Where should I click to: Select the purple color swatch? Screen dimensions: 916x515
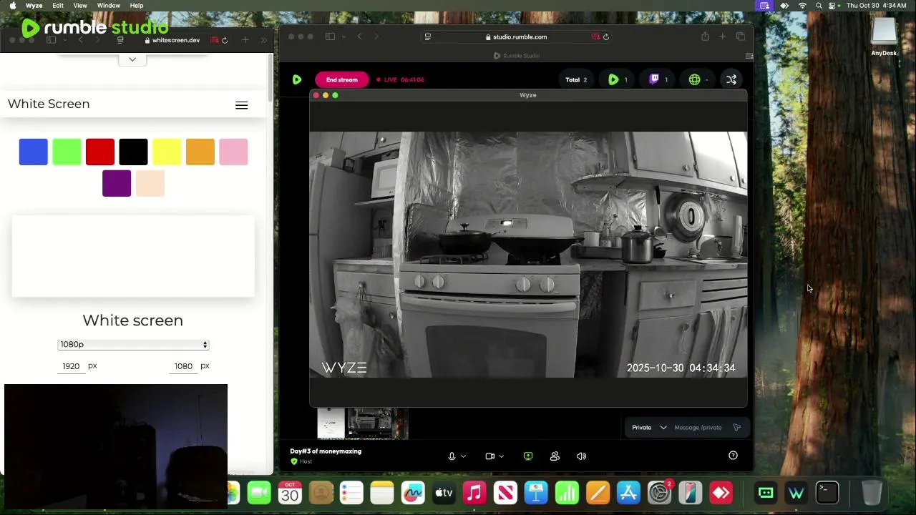pyautogui.click(x=117, y=184)
